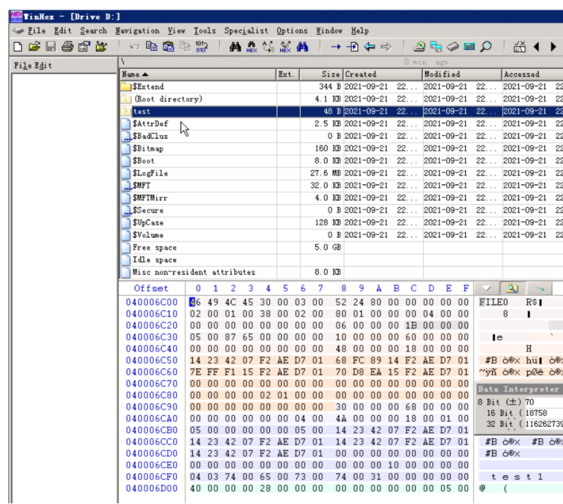Image resolution: width=563 pixels, height=504 pixels.
Task: Click the magnifier icon in toolbar
Action: [485, 47]
